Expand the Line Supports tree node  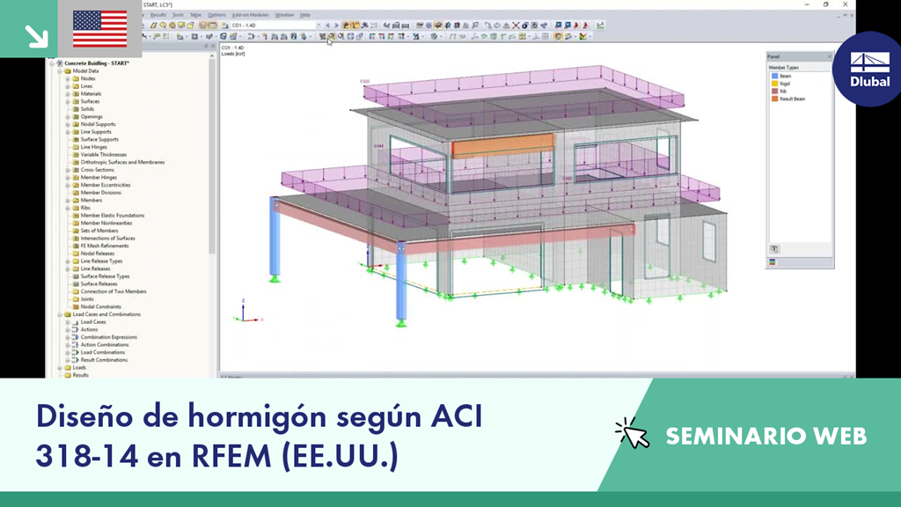[67, 132]
